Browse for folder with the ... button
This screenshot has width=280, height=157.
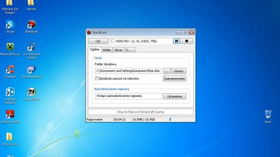click(x=167, y=71)
